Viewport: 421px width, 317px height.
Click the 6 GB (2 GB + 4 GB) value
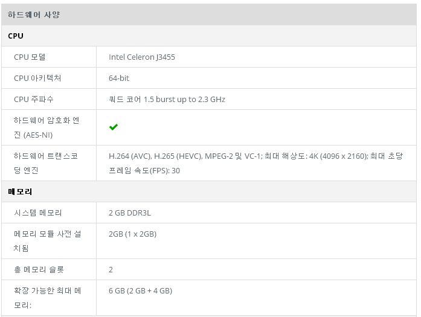pyautogui.click(x=140, y=290)
